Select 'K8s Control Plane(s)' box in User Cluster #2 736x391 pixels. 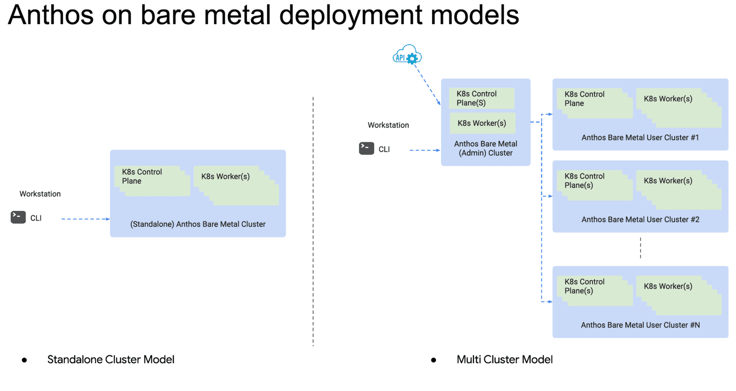[x=595, y=185]
